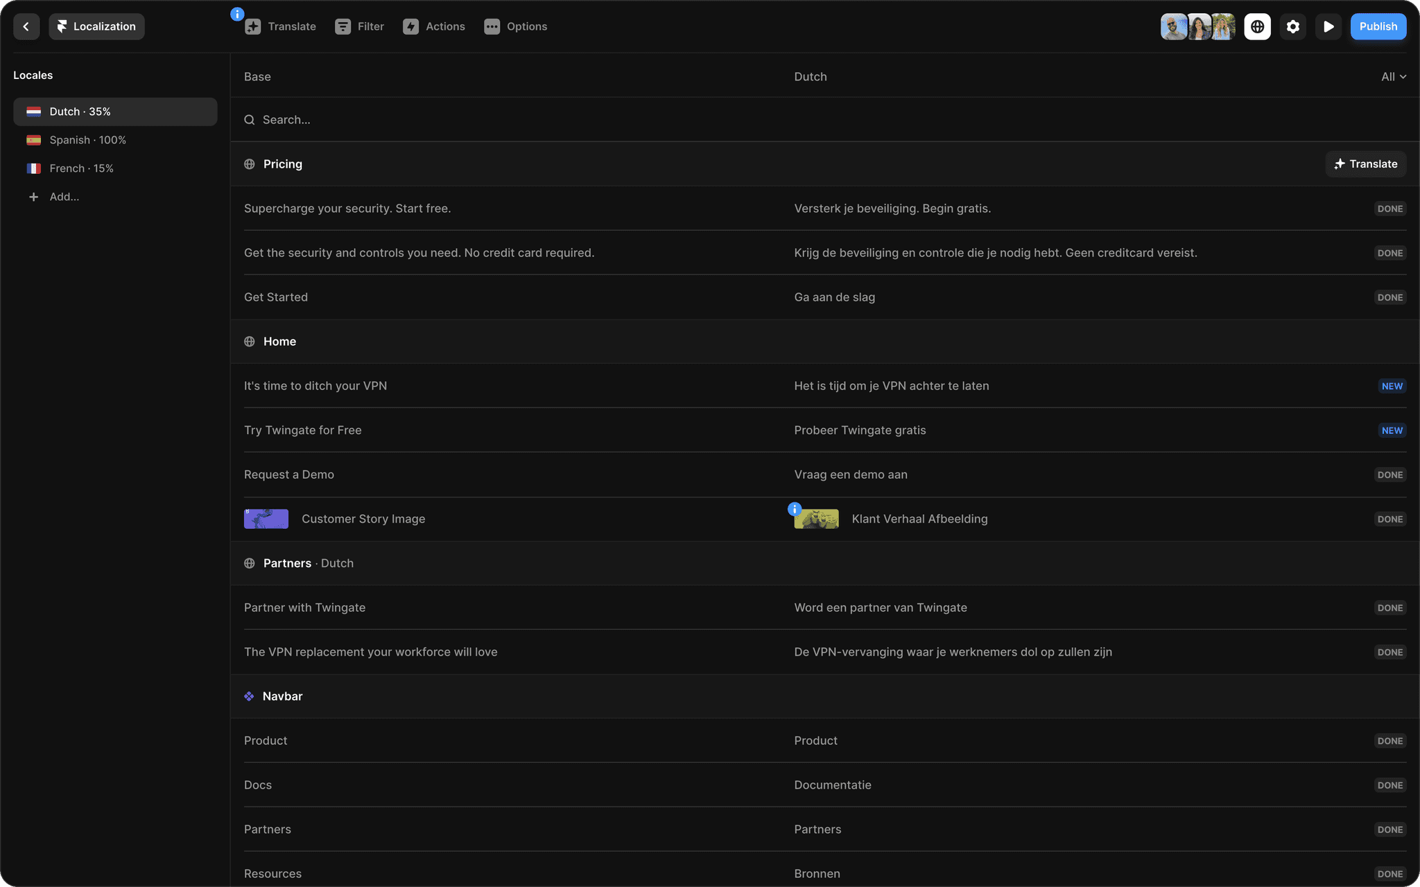This screenshot has height=887, width=1420.
Task: Click the Publish button
Action: pyautogui.click(x=1378, y=26)
